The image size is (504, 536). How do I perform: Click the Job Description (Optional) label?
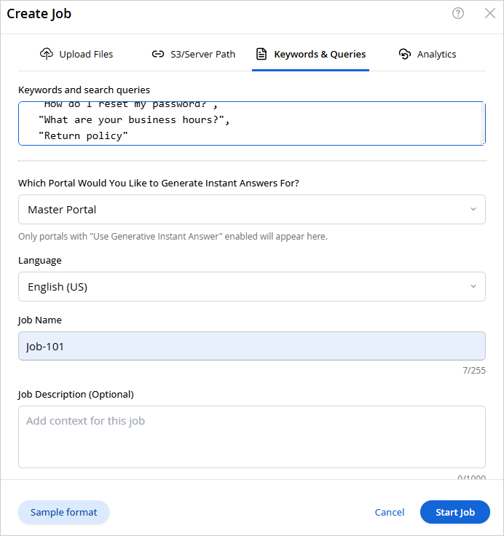(76, 395)
